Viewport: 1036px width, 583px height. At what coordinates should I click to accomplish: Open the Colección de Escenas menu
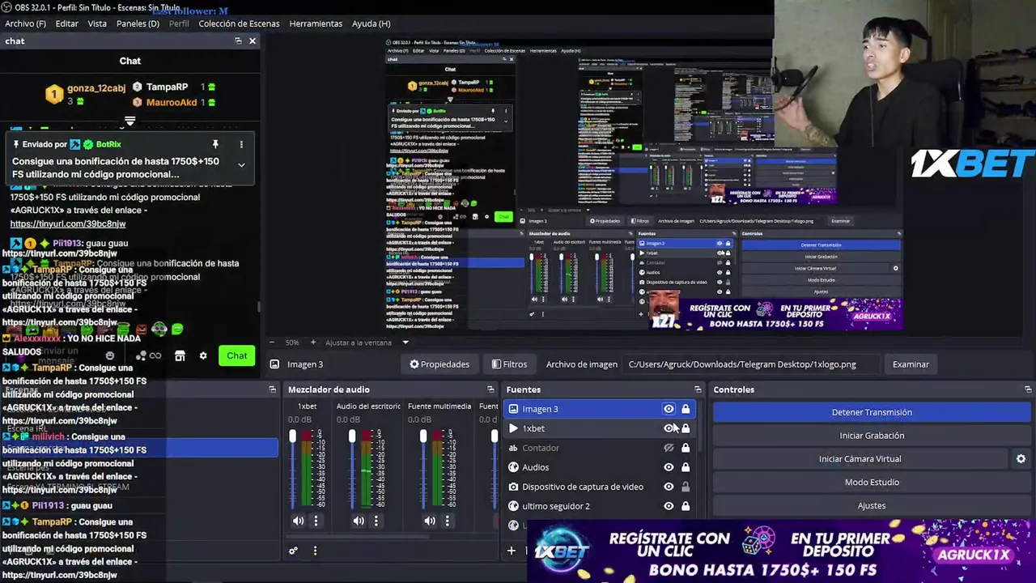coord(239,23)
